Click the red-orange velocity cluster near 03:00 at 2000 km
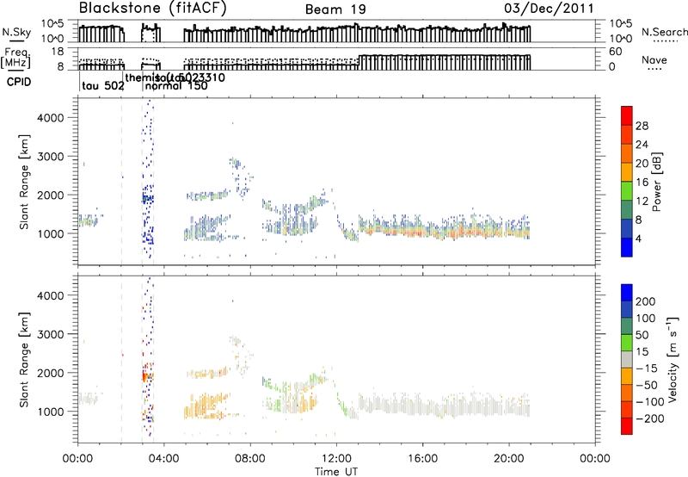This screenshot has width=688, height=477. tap(145, 376)
